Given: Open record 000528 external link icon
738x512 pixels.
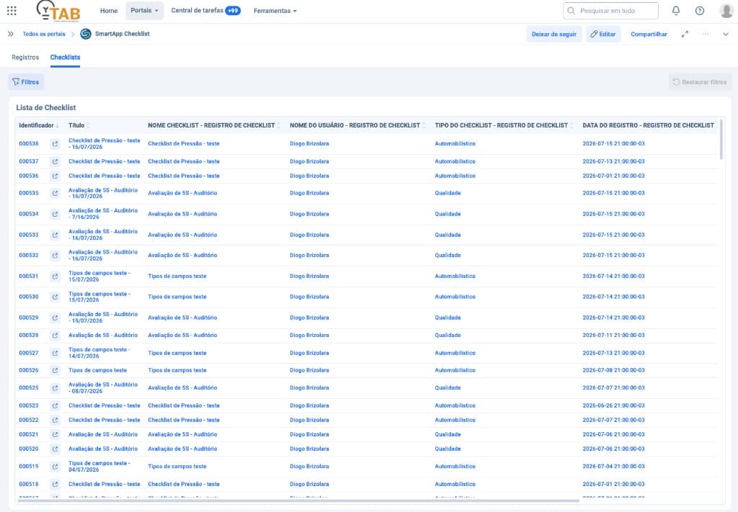Looking at the screenshot, I should click(x=55, y=336).
